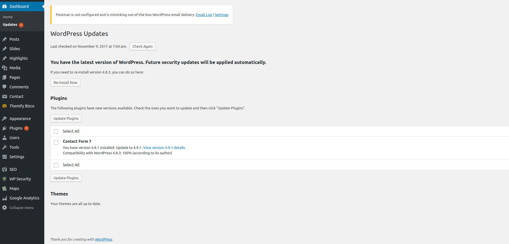Click the Plugins update count badge
Image resolution: width=509 pixels, height=244 pixels.
pyautogui.click(x=26, y=128)
